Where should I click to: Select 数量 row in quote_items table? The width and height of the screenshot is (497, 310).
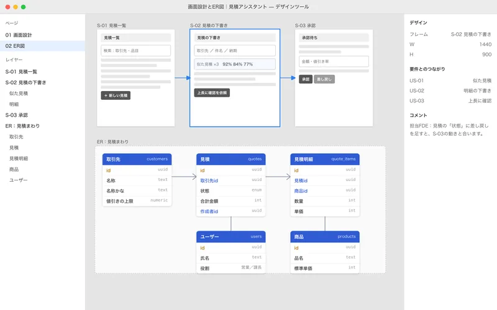(325, 201)
